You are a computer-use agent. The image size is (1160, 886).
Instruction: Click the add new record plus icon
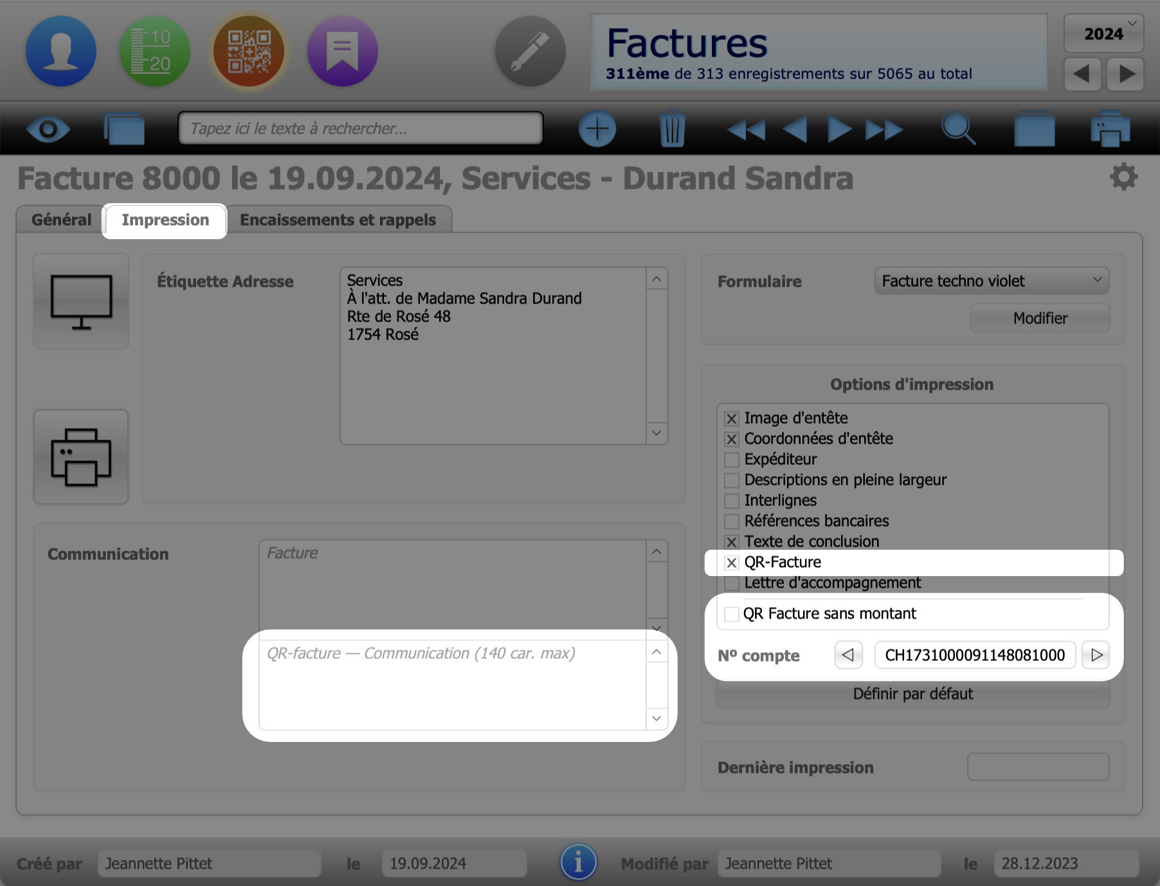597,129
